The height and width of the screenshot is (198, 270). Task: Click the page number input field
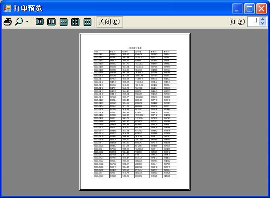click(x=253, y=22)
